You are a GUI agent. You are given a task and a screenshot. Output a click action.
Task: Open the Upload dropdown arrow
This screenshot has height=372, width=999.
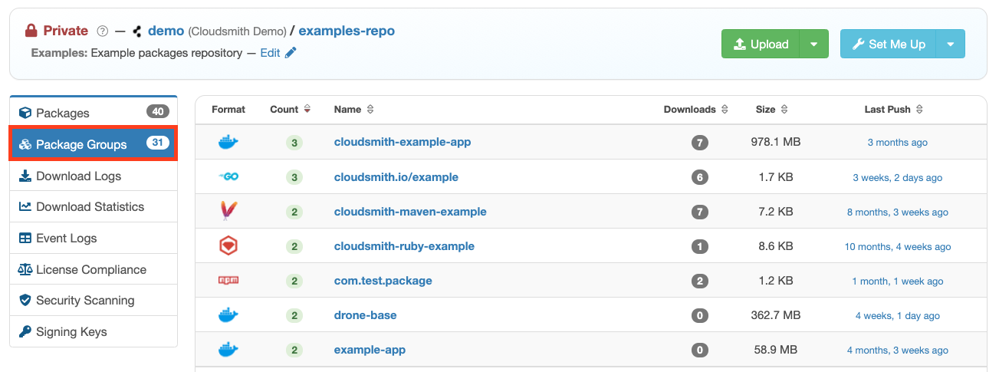tap(814, 44)
